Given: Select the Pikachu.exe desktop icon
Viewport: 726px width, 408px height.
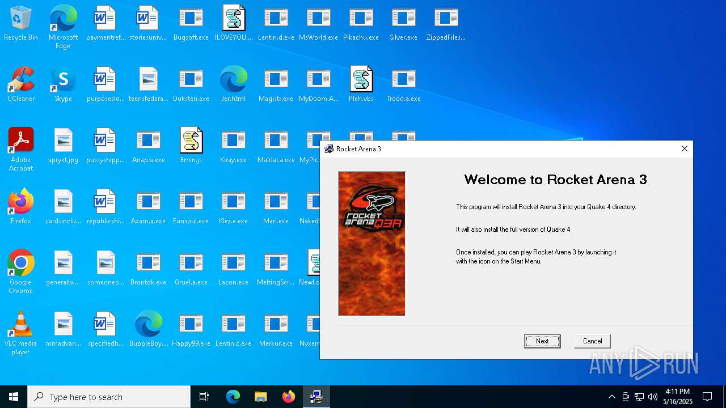Looking at the screenshot, I should [361, 23].
